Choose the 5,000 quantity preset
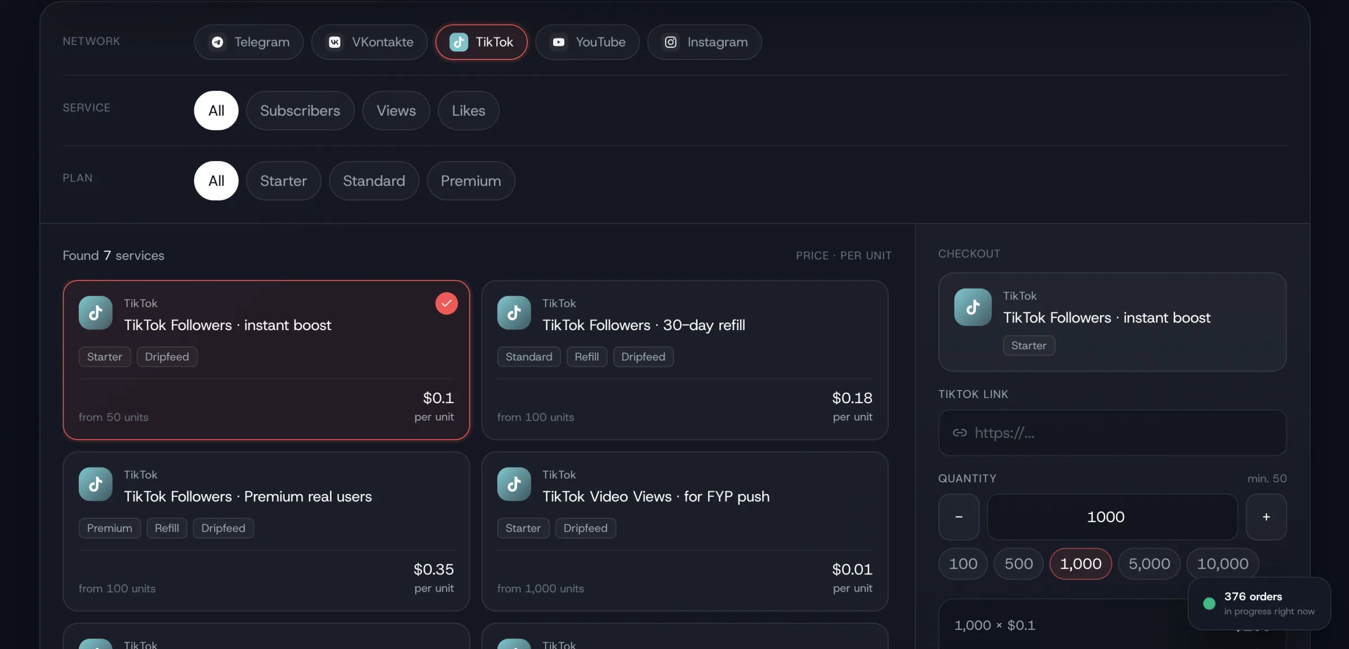1349x649 pixels. click(1149, 564)
